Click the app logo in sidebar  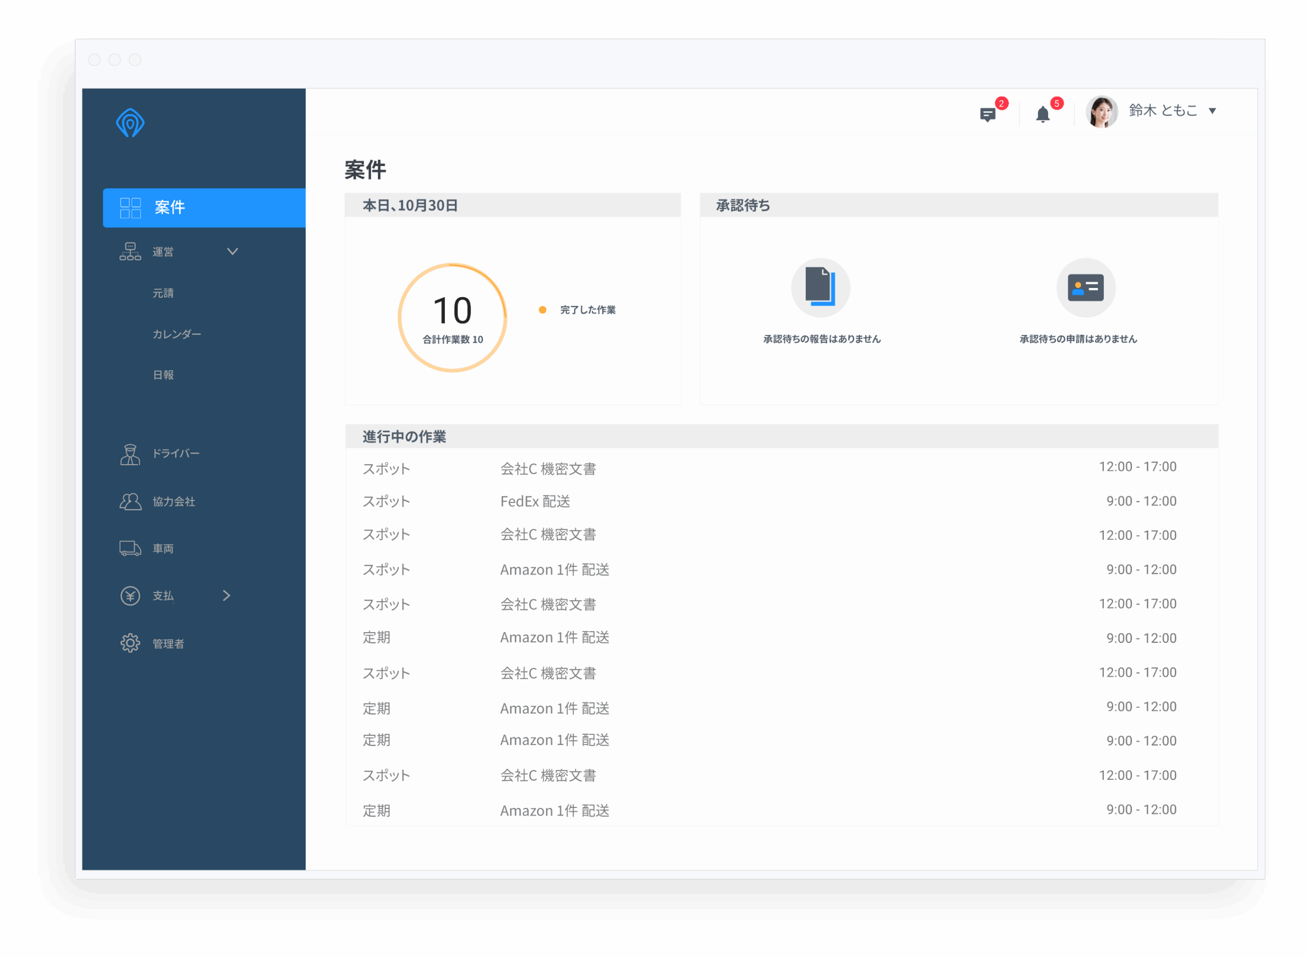pyautogui.click(x=130, y=123)
